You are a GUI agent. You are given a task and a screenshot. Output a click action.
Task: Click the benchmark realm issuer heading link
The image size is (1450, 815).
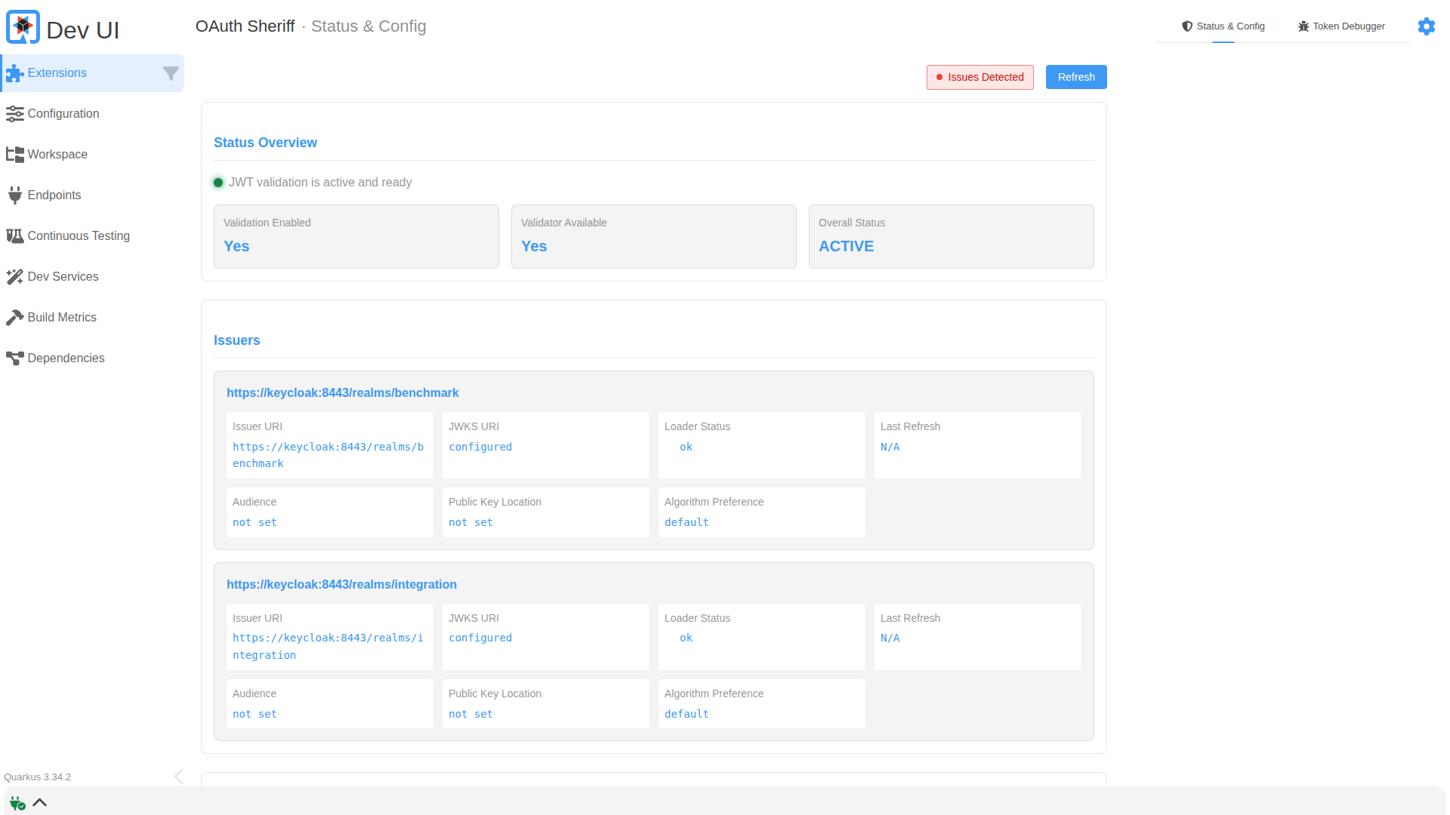click(342, 393)
